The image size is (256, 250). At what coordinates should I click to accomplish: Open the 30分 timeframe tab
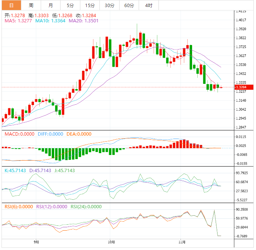point(110,5)
